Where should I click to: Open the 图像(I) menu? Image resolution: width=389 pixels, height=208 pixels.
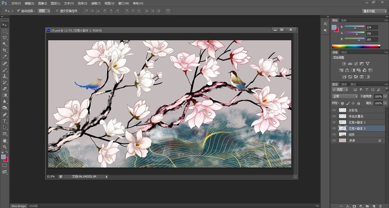(x=42, y=3)
